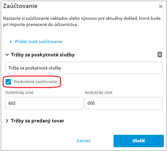Click the Zavrieť button
The height and width of the screenshot is (151, 167).
[83, 141]
